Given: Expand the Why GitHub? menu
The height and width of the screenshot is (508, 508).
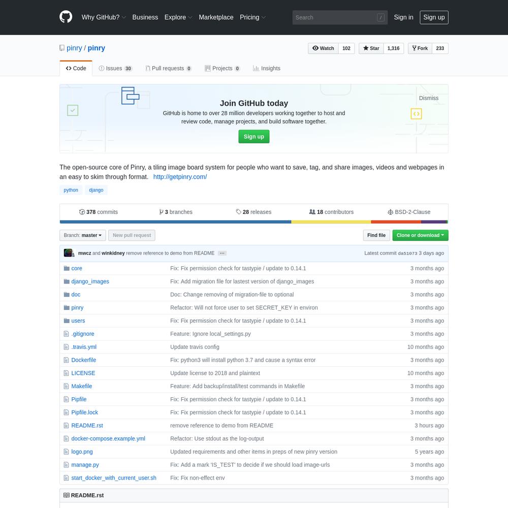Looking at the screenshot, I should tap(104, 17).
